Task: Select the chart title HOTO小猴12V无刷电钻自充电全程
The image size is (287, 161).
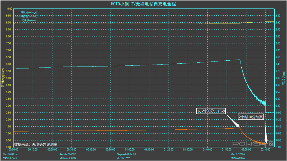Action: [143, 4]
